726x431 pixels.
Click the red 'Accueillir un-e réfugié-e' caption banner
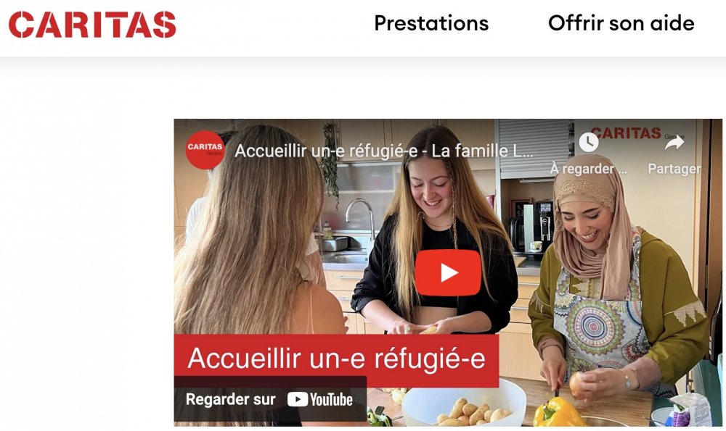[337, 359]
